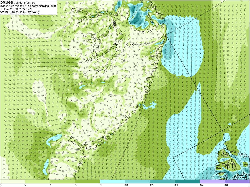Click the 'VT: Fim. 28.03.2024 18Z' valid time
The image size is (250, 187).
click(16, 12)
